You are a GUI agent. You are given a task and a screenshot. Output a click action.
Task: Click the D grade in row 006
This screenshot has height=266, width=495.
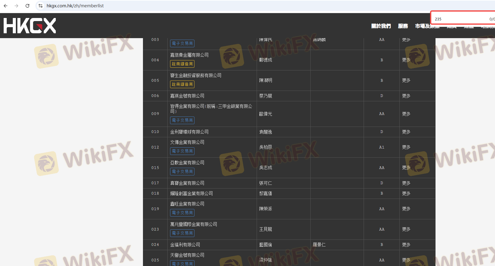click(382, 96)
